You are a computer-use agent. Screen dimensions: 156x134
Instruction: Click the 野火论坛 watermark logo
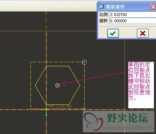[x=119, y=122]
